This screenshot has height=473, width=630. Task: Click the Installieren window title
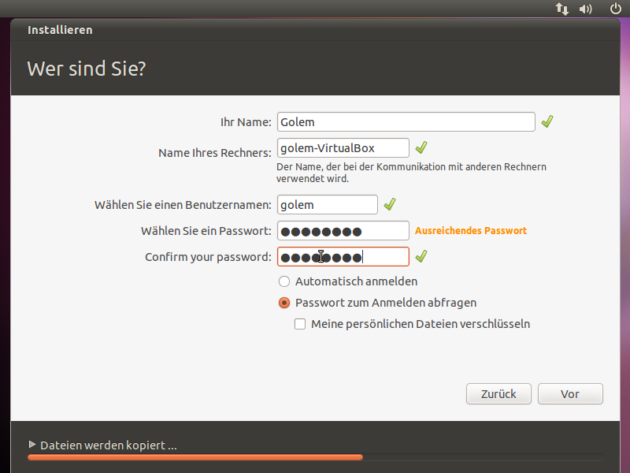pos(60,30)
